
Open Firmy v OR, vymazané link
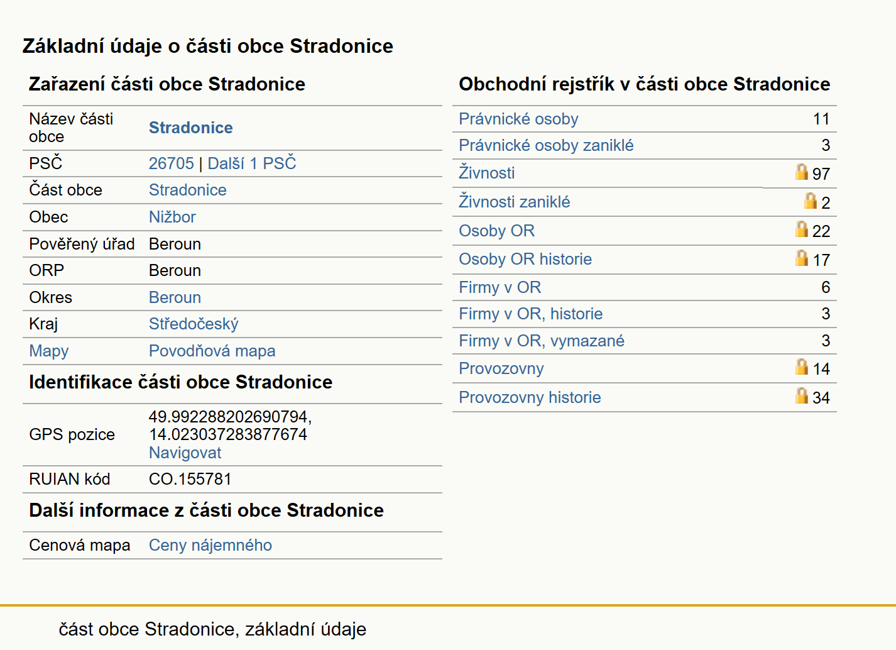coord(542,341)
